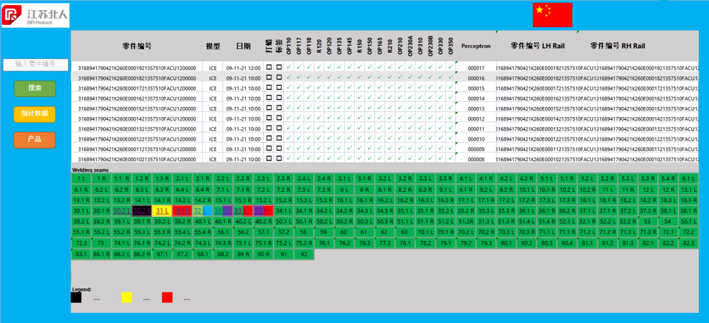Viewport: 709px width, 323px height.
Task: Focus the 输入零件编号 part number input field
Action: 36,64
